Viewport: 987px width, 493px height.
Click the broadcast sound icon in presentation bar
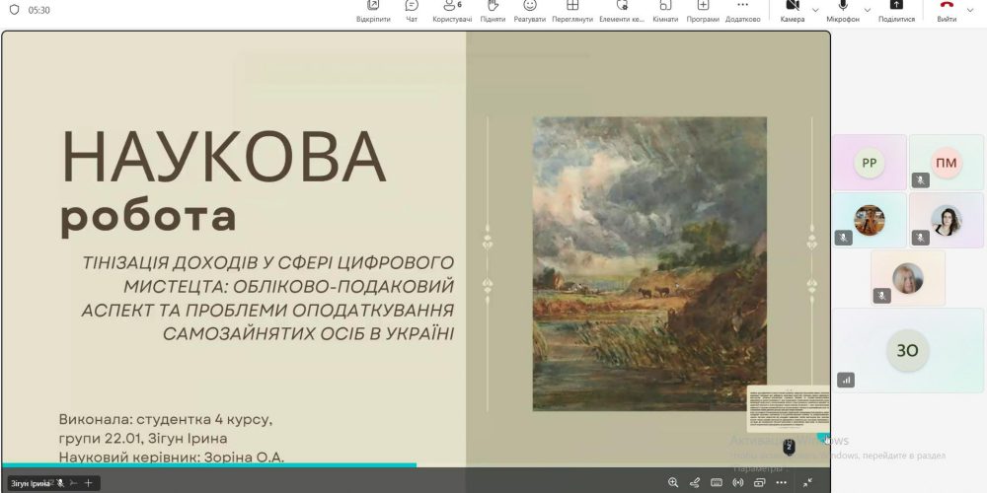(737, 482)
